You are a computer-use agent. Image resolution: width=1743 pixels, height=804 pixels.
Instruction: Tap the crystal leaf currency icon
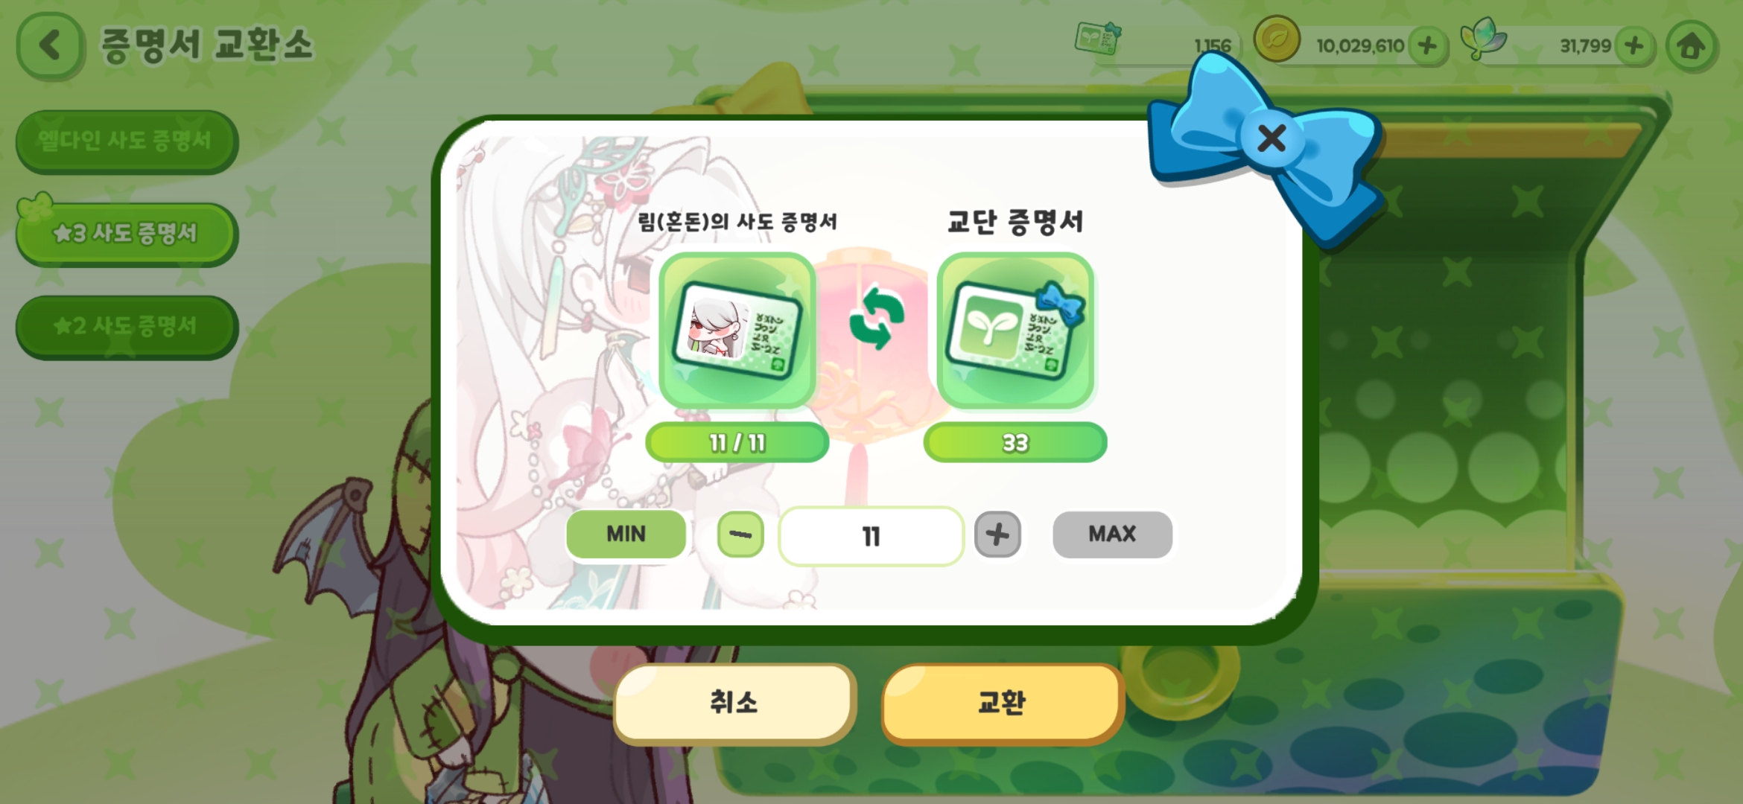(1483, 39)
